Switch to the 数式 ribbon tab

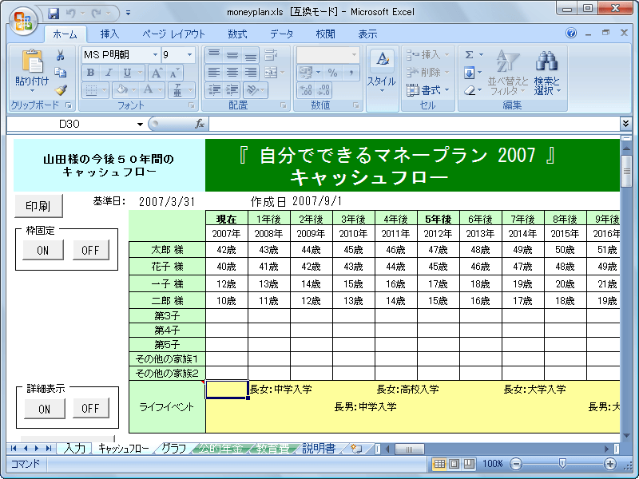tap(237, 34)
